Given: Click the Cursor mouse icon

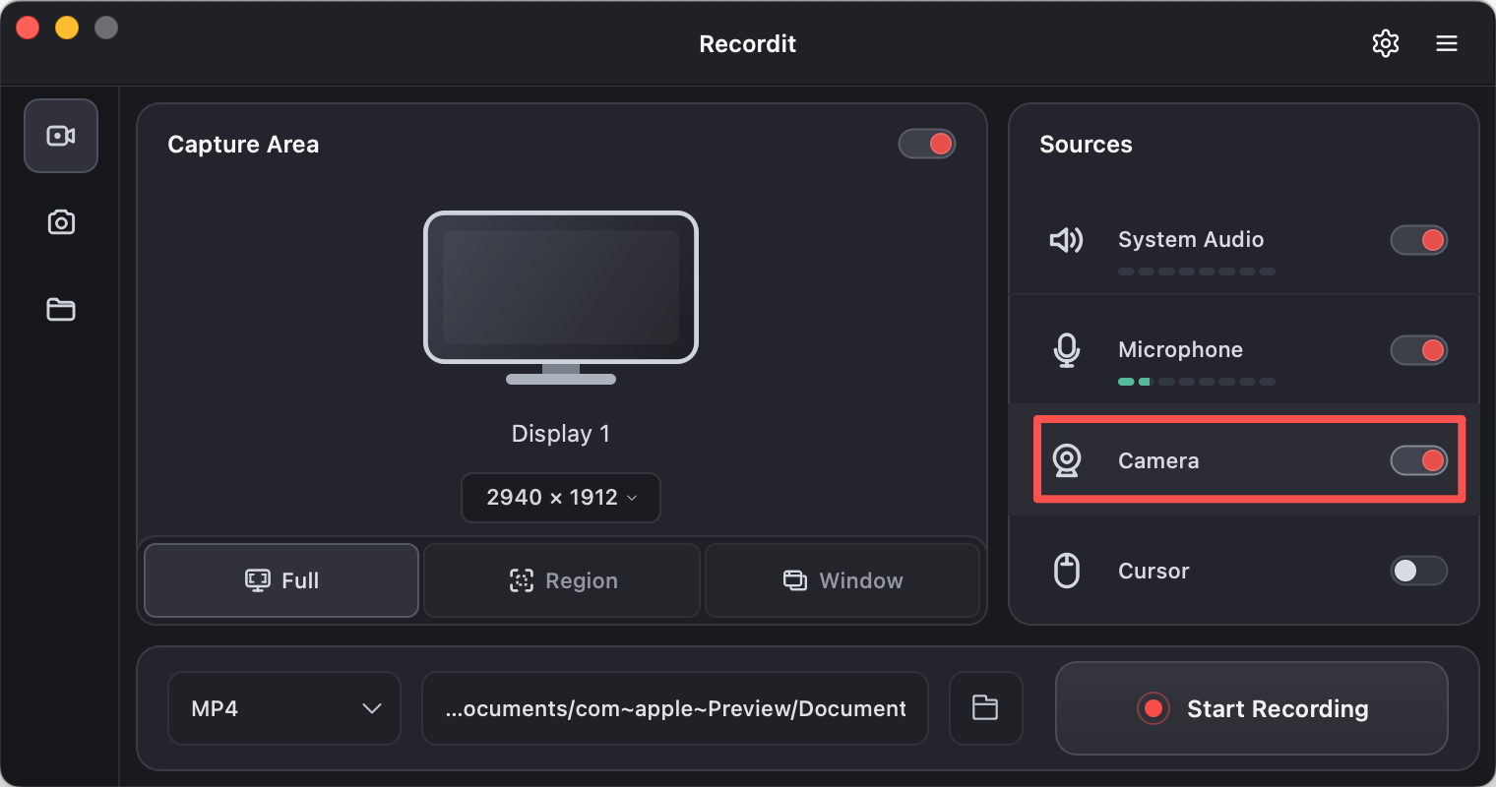Looking at the screenshot, I should point(1066,571).
